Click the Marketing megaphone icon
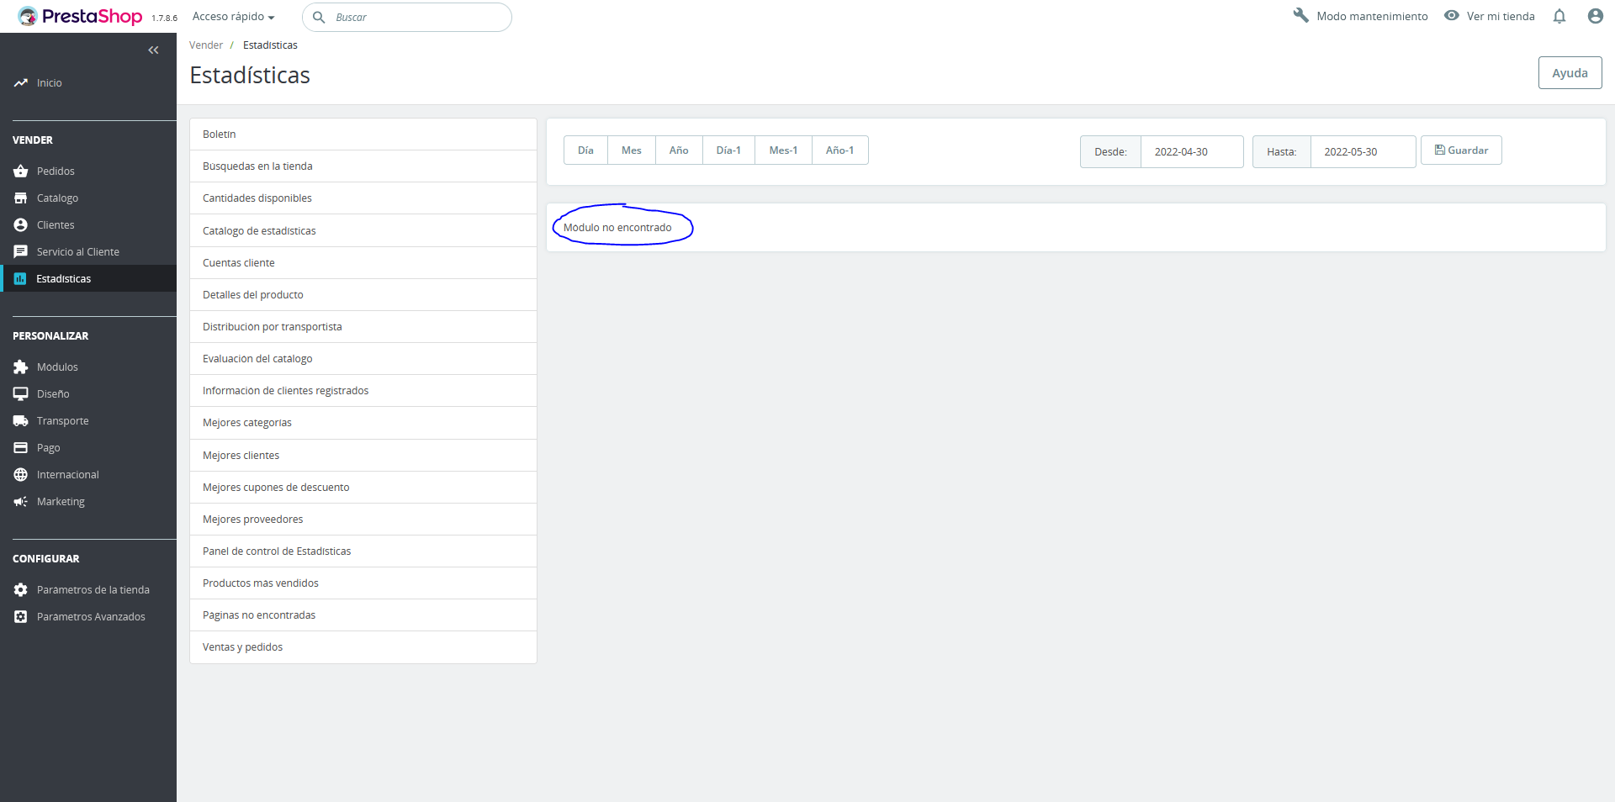The height and width of the screenshot is (802, 1615). pyautogui.click(x=21, y=502)
